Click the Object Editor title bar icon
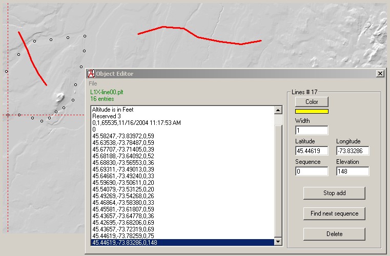This screenshot has height=256, width=390. 91,74
